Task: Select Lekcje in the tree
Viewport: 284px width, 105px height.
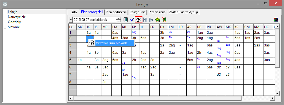Action: click(x=12, y=12)
